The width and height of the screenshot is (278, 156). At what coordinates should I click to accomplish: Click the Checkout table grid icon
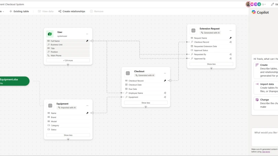coord(128,73)
